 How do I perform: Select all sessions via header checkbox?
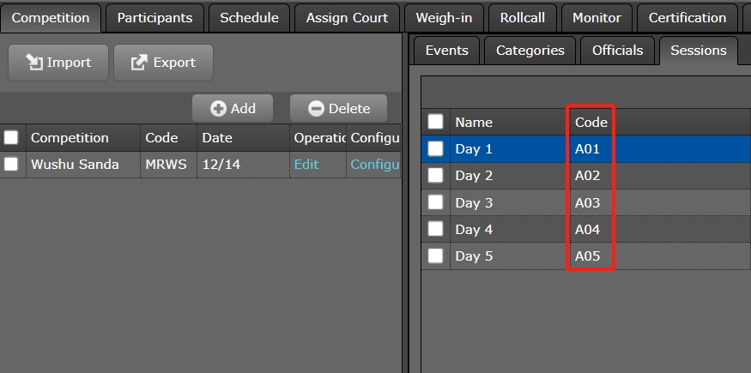(x=436, y=122)
